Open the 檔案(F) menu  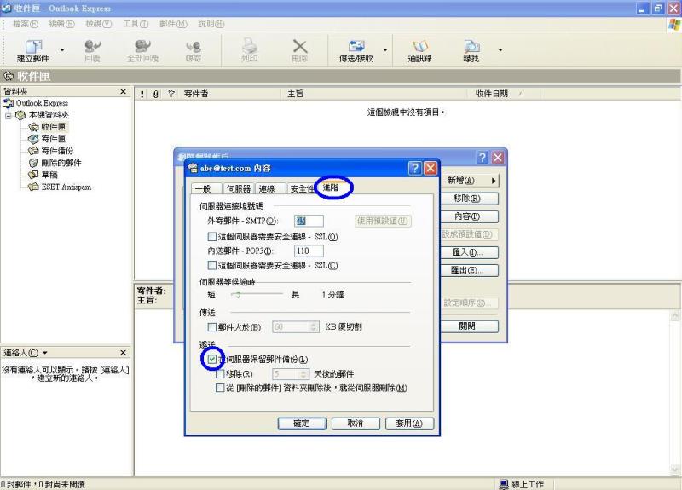26,24
